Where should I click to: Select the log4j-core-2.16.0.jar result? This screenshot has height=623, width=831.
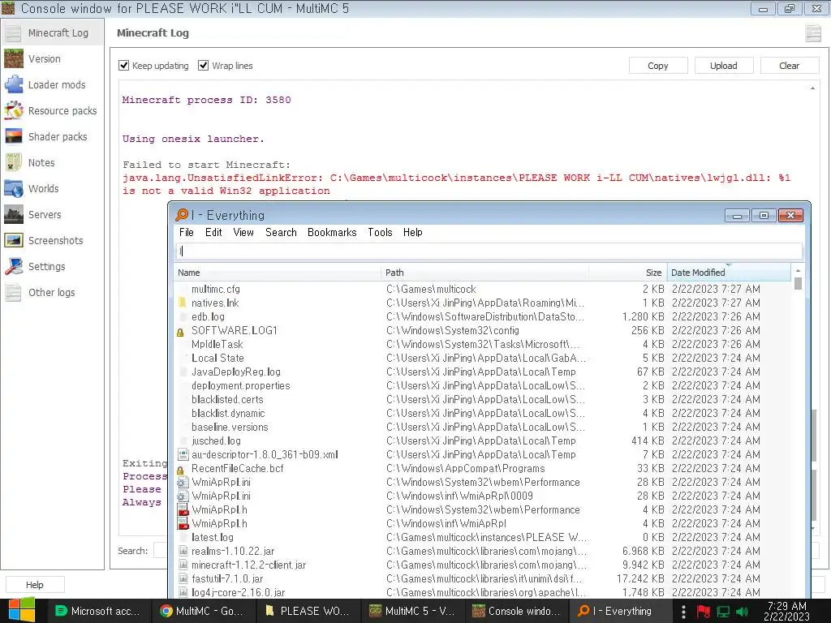pos(484,592)
